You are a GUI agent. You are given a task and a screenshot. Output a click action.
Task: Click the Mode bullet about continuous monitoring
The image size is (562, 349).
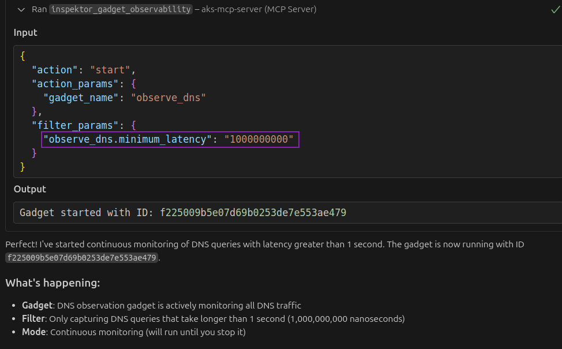(x=134, y=332)
